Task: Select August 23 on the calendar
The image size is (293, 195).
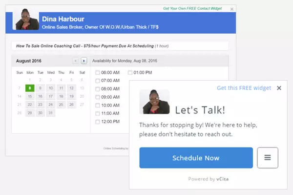Action: pos(40,105)
